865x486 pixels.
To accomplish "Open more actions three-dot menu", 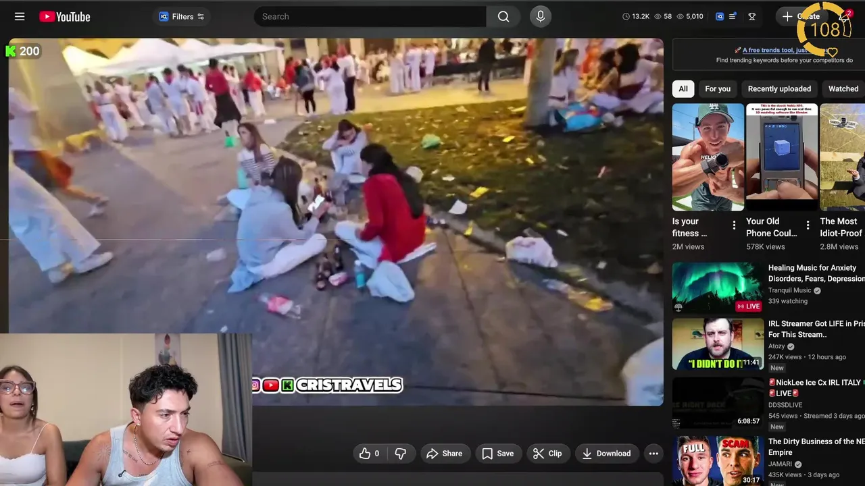I will point(653,454).
